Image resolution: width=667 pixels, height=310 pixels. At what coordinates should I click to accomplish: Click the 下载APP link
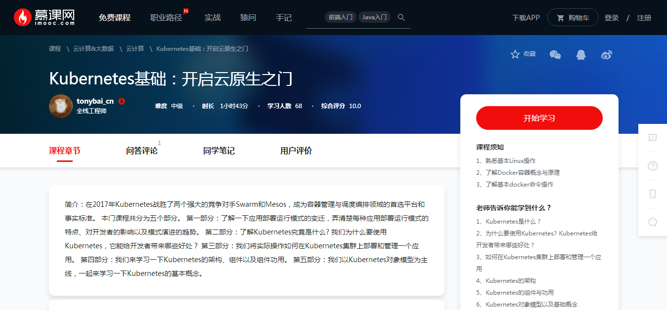pyautogui.click(x=526, y=18)
